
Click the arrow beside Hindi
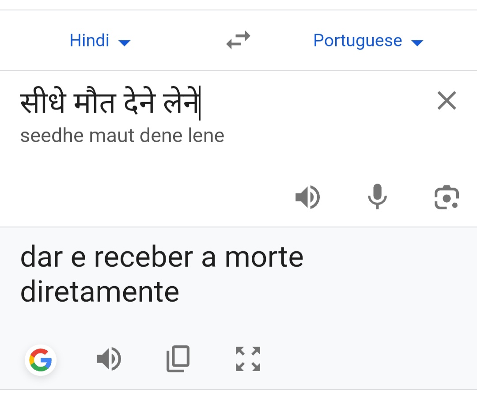[x=125, y=42]
